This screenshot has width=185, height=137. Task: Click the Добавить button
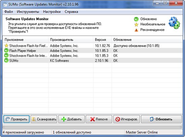click(x=72, y=119)
